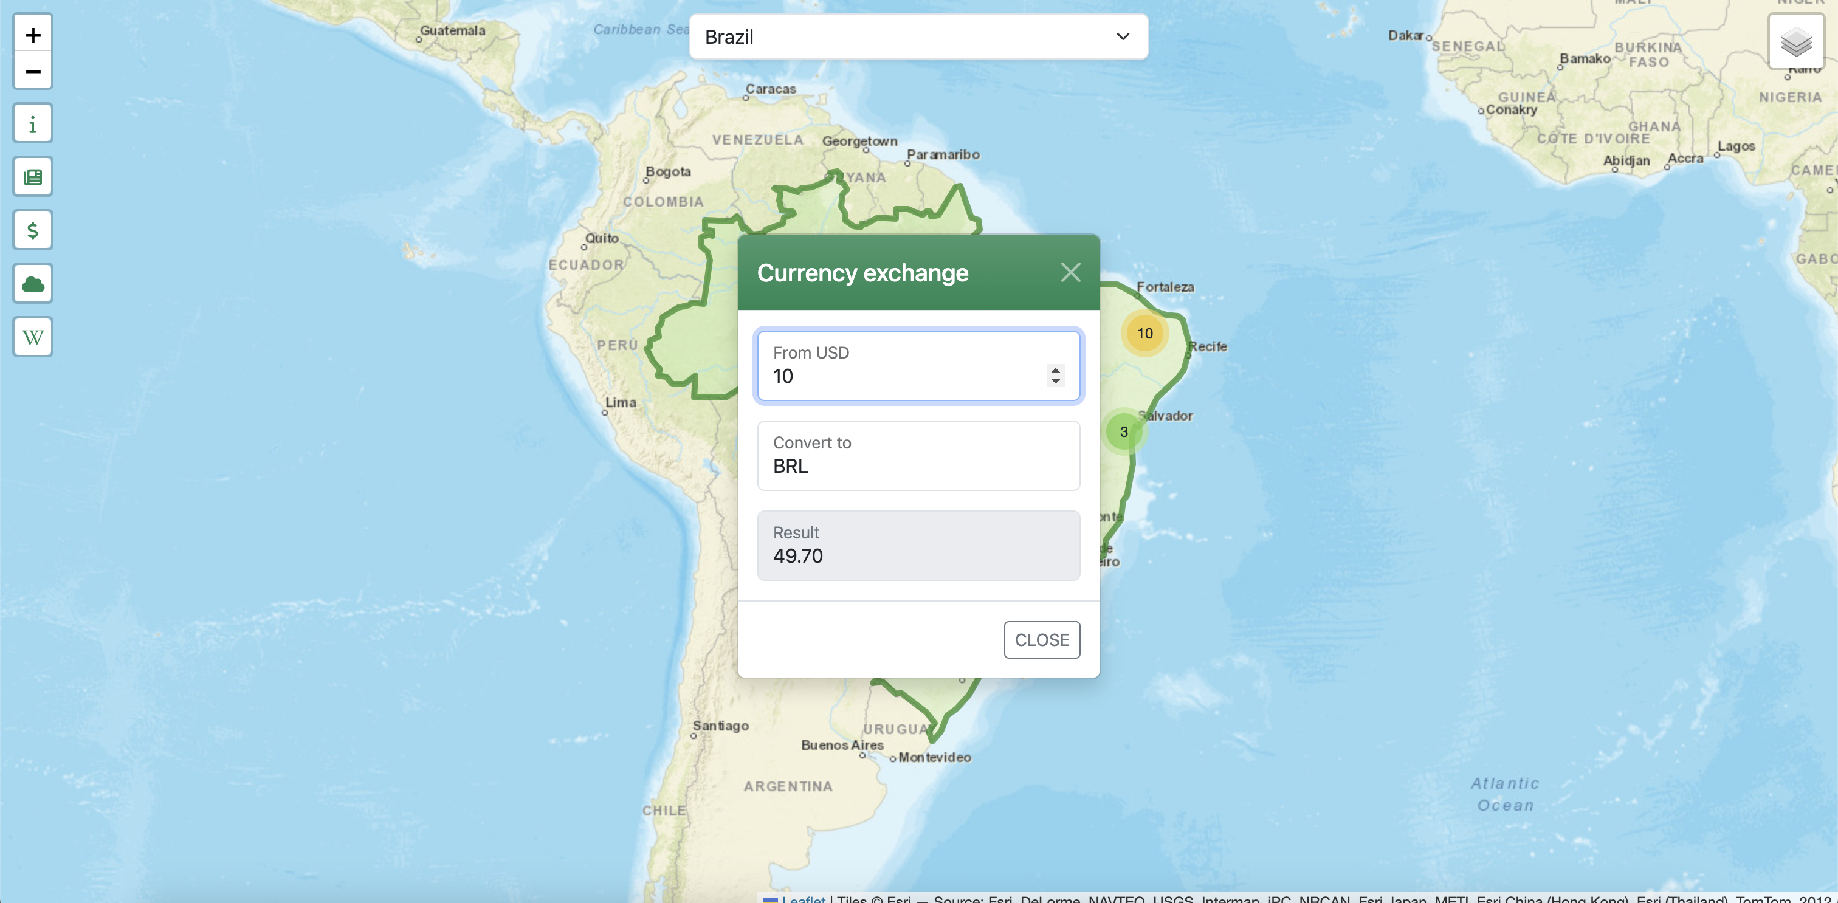The image size is (1838, 903).
Task: Open the Wikipedia panel
Action: click(33, 337)
